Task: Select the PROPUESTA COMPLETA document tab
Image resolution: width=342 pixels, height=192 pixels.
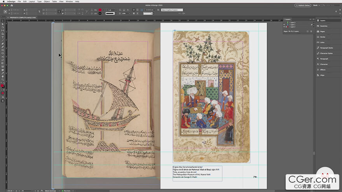Action: click(x=22, y=17)
